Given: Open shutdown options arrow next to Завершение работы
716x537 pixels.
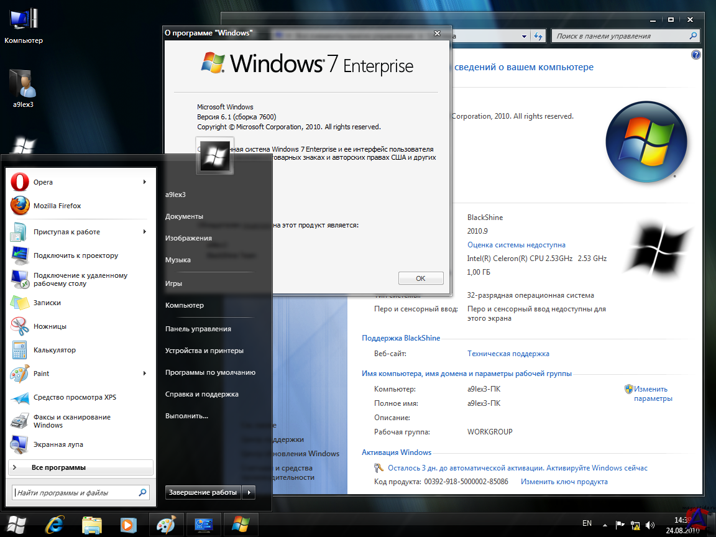Looking at the screenshot, I should coord(249,492).
